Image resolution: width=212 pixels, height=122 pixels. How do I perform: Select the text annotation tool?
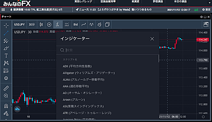tap(6, 56)
